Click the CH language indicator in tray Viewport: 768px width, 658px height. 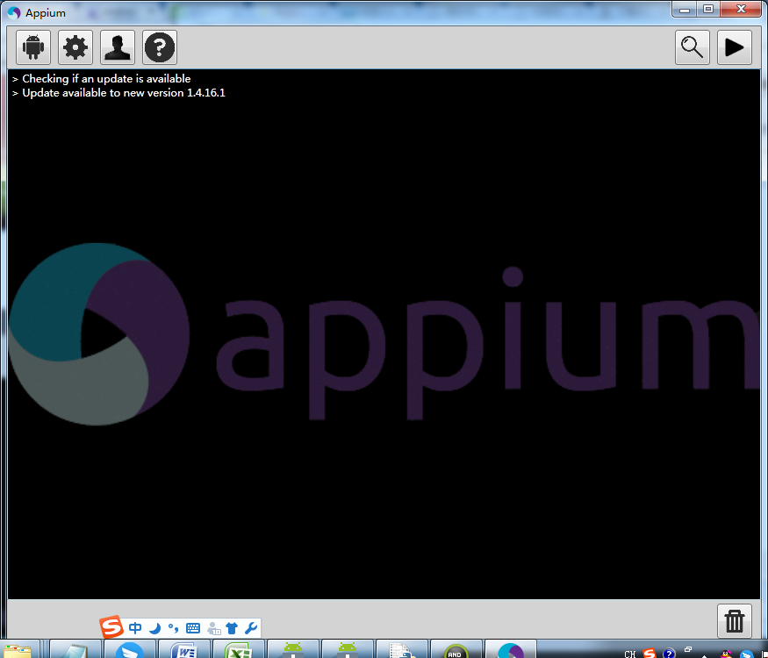click(630, 654)
